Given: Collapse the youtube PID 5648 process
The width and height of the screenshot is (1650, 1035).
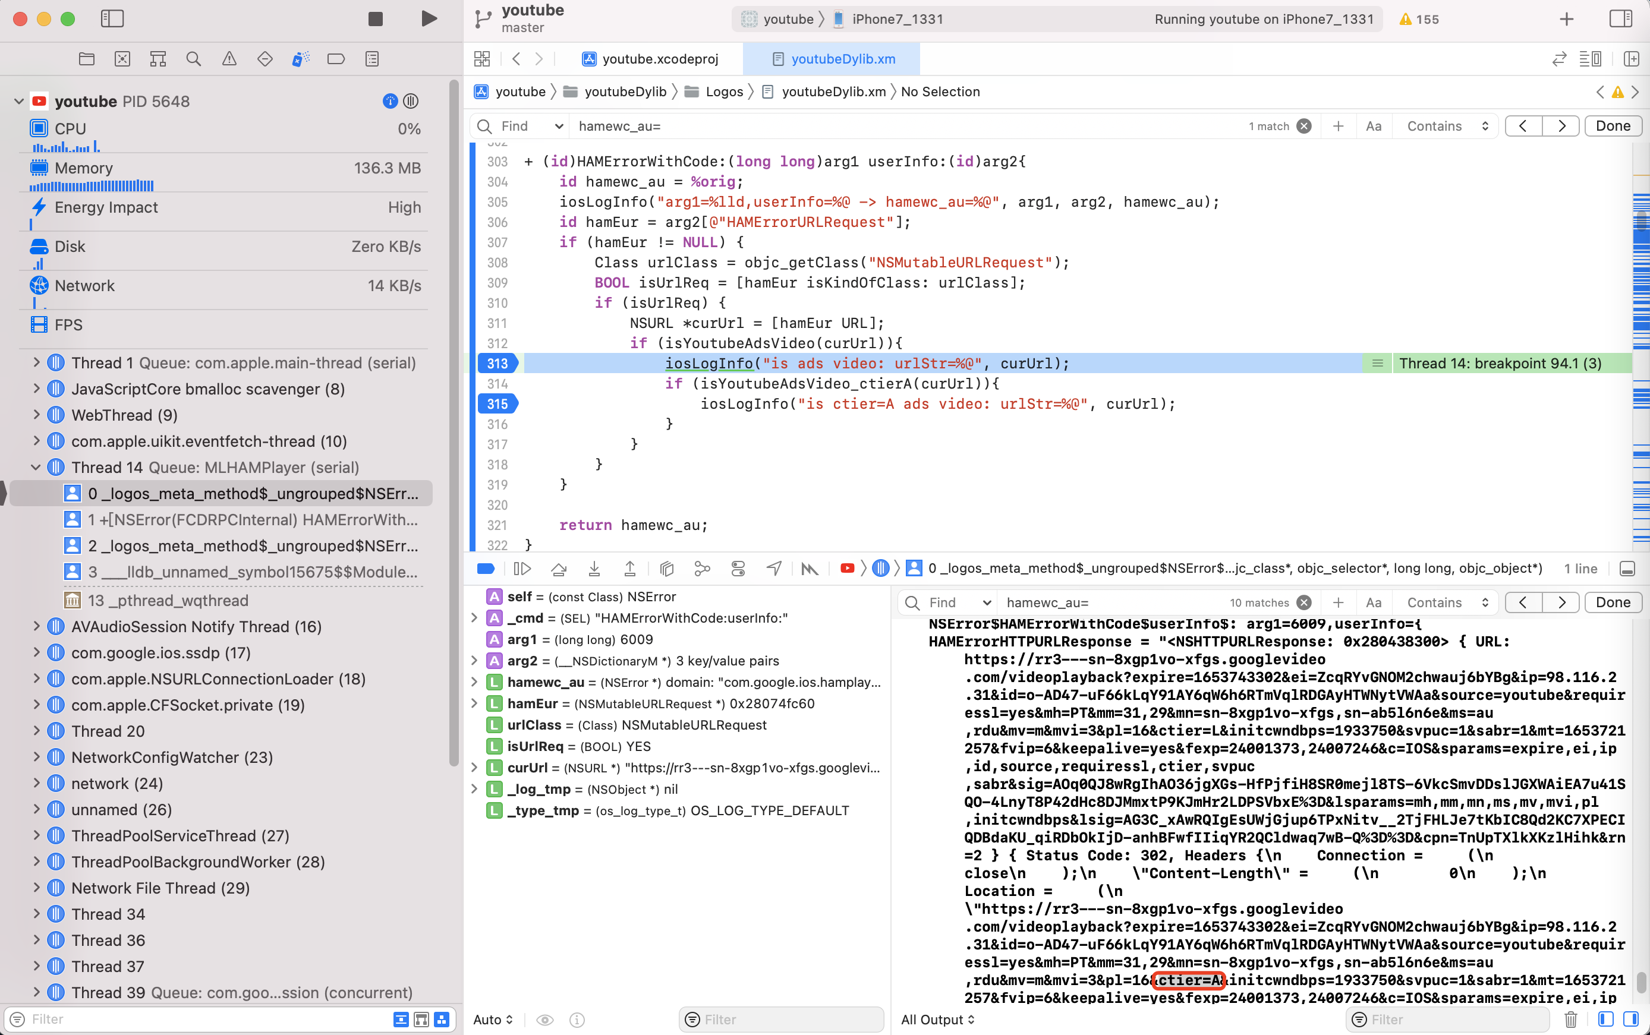Looking at the screenshot, I should coord(19,102).
